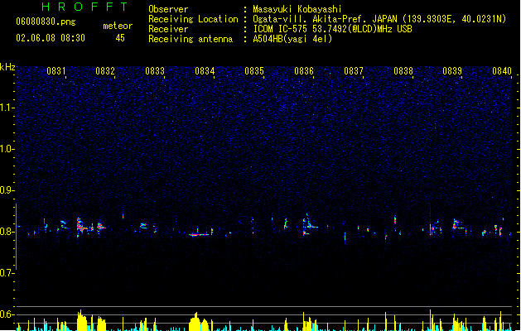Click time marker 0834
The image size is (521, 331).
[205, 71]
